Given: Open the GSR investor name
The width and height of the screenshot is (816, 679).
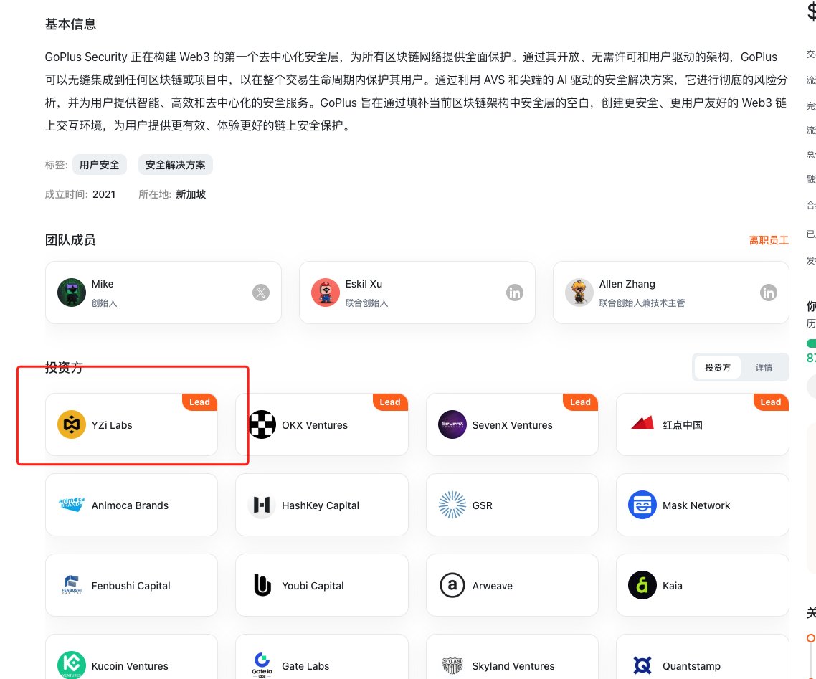Looking at the screenshot, I should pyautogui.click(x=482, y=505).
